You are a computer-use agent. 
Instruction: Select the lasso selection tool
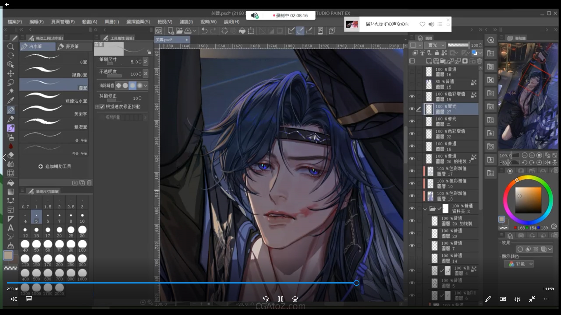pos(11,83)
